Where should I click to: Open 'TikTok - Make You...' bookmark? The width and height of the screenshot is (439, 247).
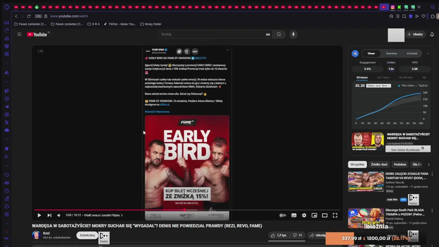120,24
